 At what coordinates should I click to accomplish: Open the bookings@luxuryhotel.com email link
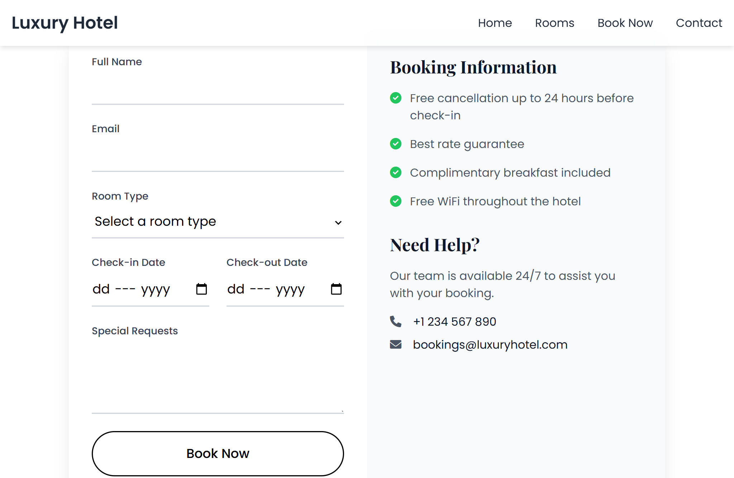pos(490,345)
